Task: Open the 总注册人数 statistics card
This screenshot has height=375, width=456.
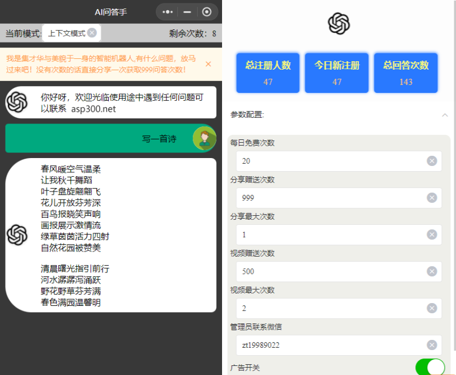Action: [x=268, y=73]
